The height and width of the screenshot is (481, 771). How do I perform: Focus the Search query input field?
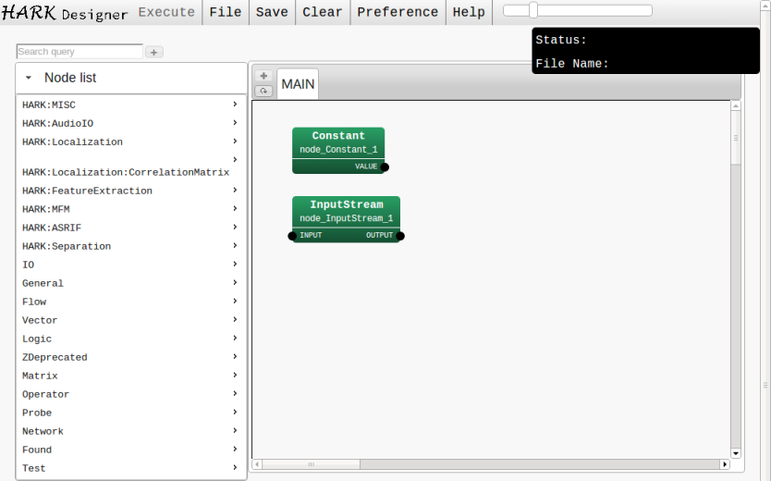[80, 52]
